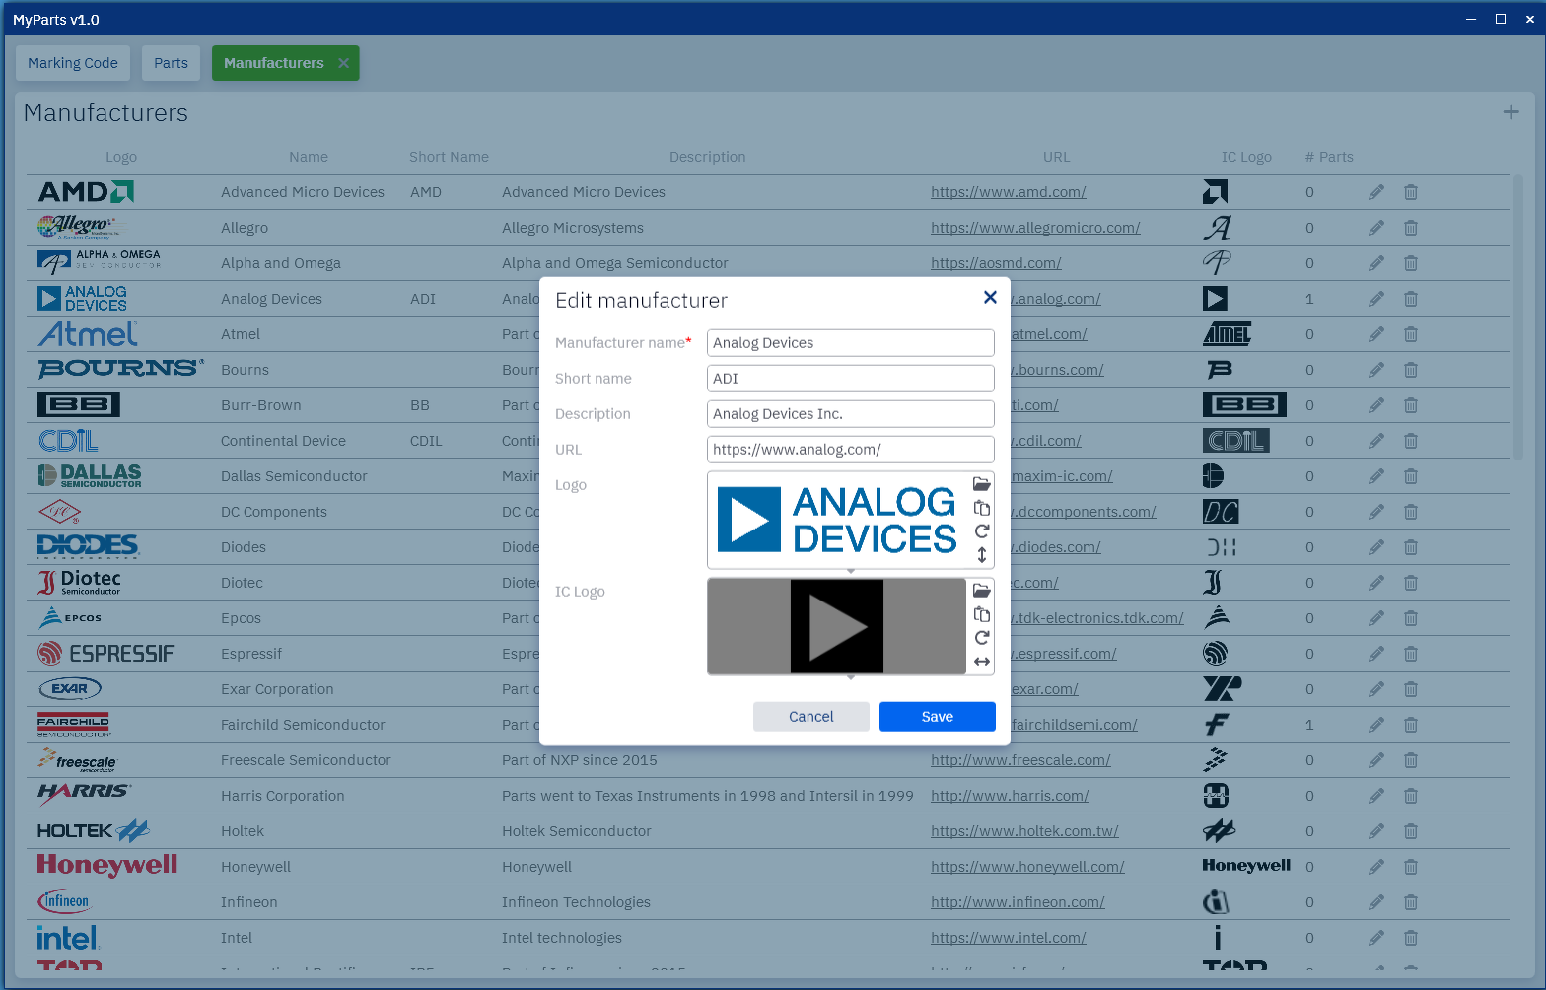1546x990 pixels.
Task: Open the holtek.com.tw link
Action: point(1024,831)
